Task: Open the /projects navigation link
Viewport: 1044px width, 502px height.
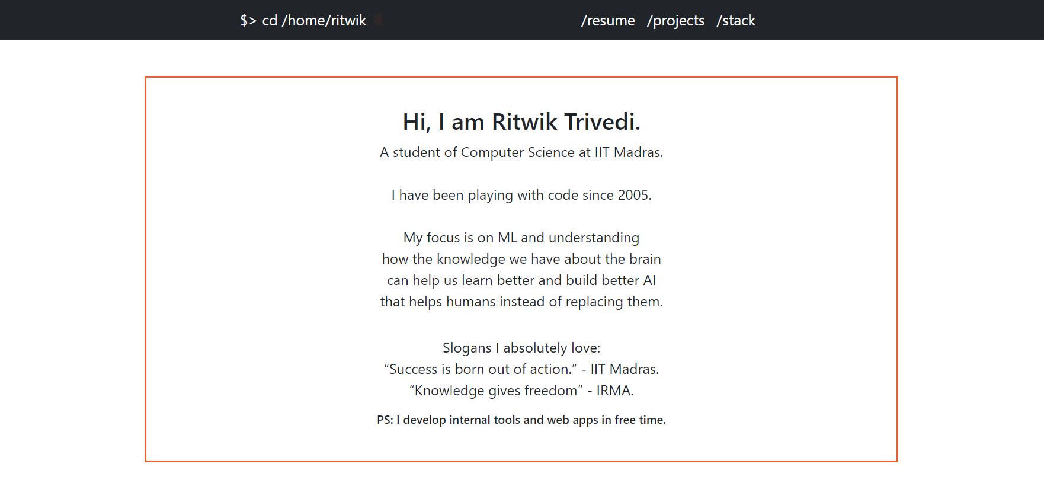Action: point(676,21)
